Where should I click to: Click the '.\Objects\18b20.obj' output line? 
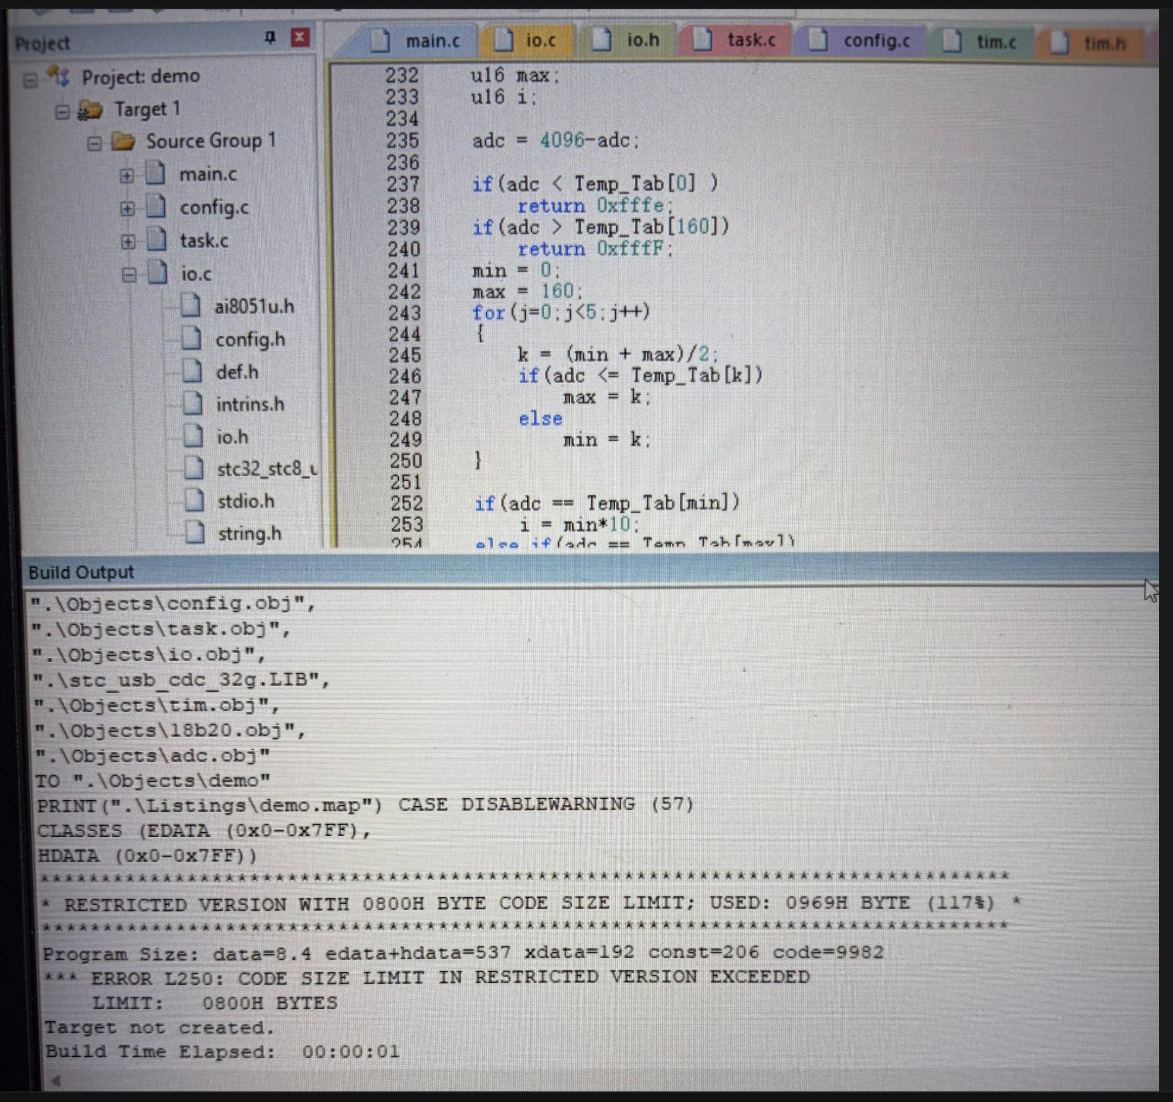click(x=170, y=730)
